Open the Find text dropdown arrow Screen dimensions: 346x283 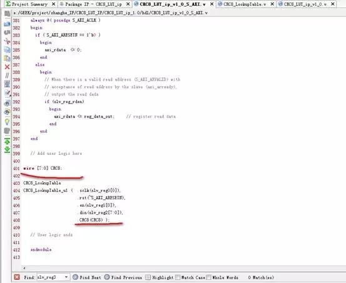click(x=66, y=277)
